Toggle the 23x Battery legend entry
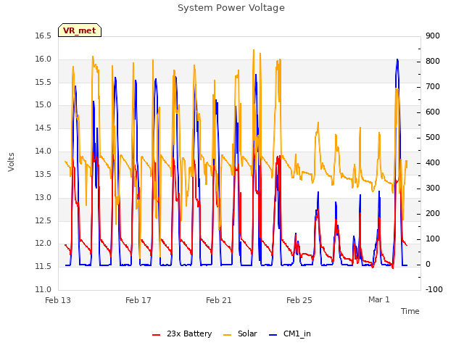Viewport: 464px width, 348px height. click(x=182, y=333)
